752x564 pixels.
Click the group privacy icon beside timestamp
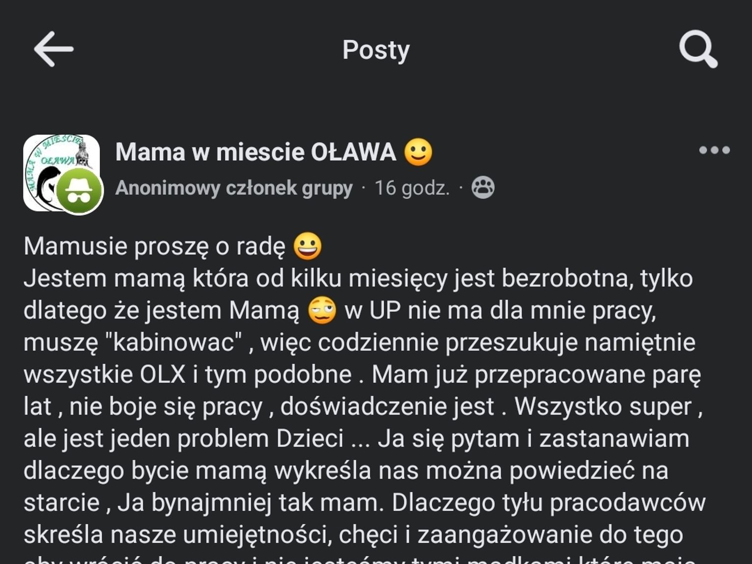(483, 188)
